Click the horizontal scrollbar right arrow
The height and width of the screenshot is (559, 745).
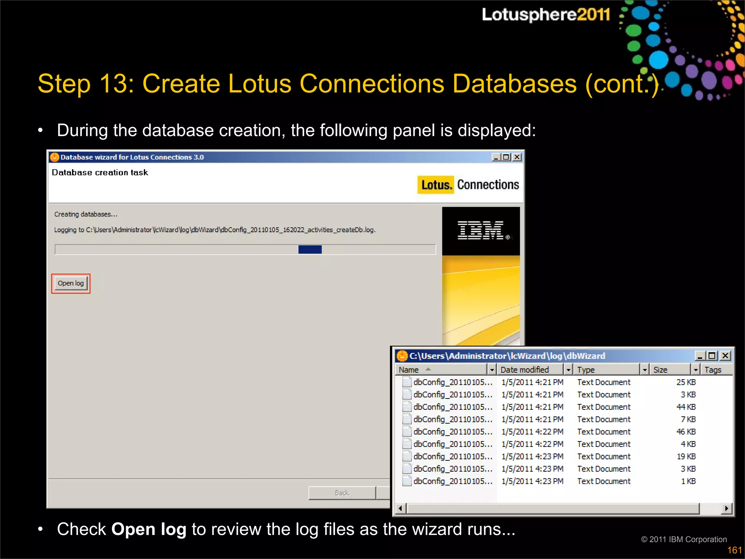[726, 508]
